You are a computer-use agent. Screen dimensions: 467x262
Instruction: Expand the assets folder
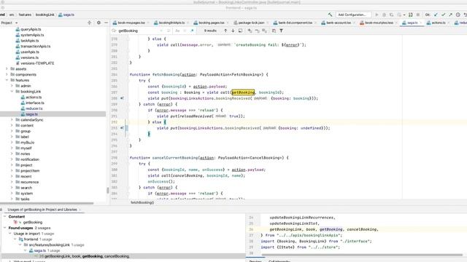click(7, 69)
